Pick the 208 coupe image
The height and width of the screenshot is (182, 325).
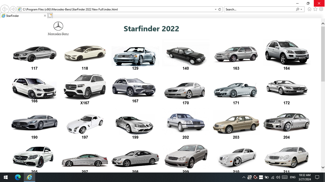coord(135,159)
